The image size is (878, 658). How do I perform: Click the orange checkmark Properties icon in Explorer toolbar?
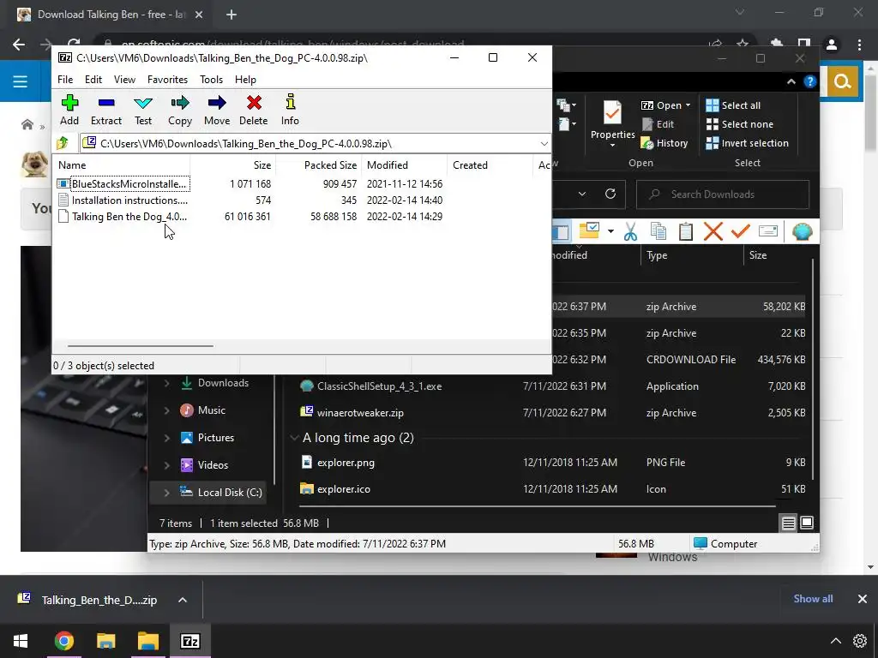coord(740,231)
